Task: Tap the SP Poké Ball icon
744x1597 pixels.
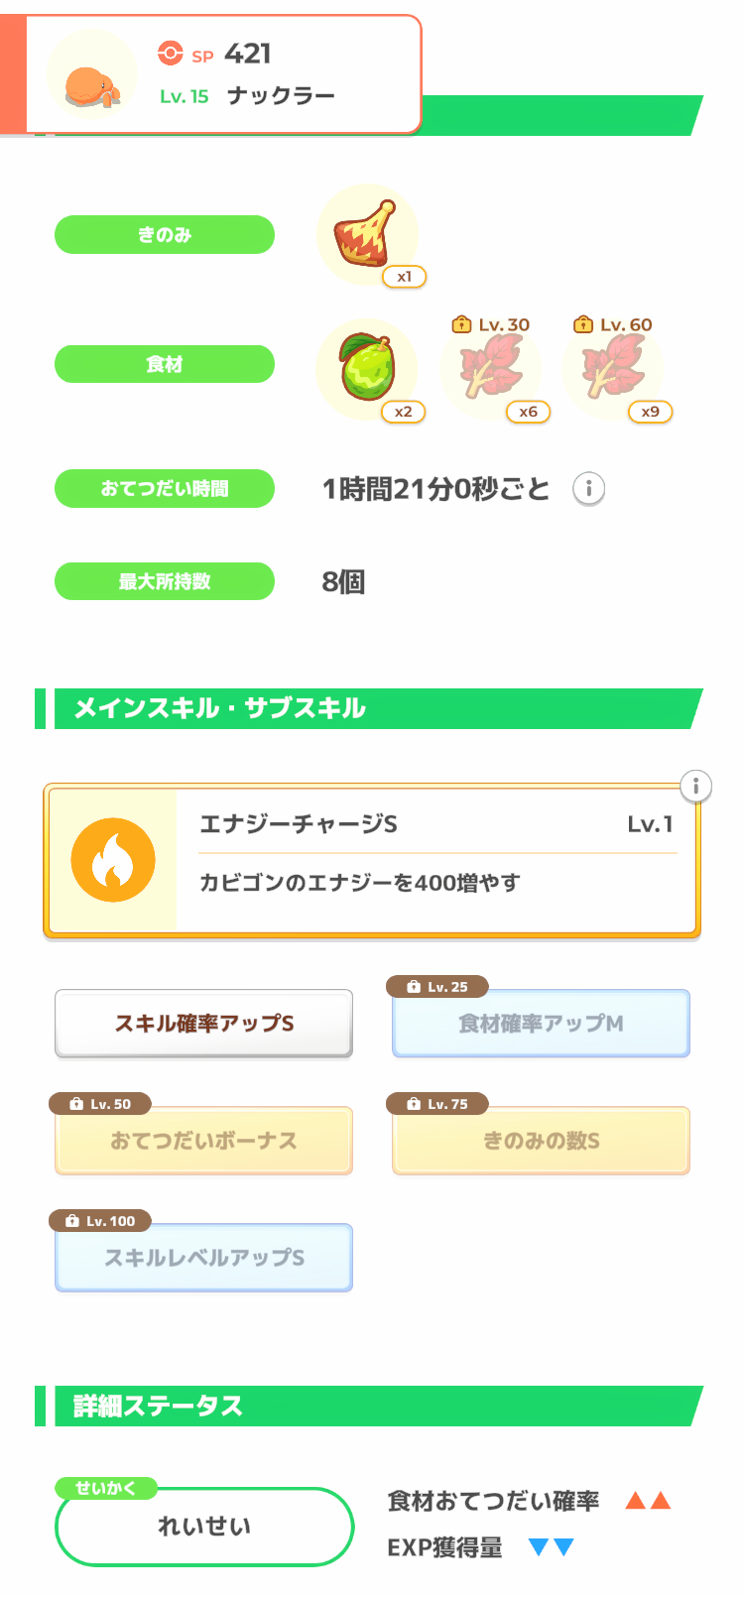Action: (171, 54)
